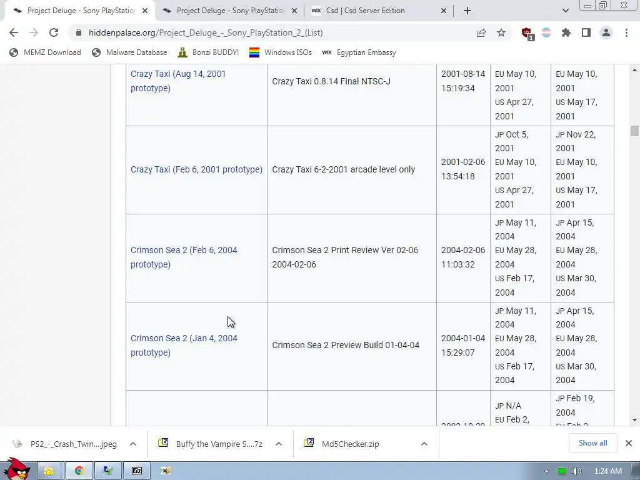Open MEMZ Download bookmark
The width and height of the screenshot is (640, 480).
click(45, 52)
